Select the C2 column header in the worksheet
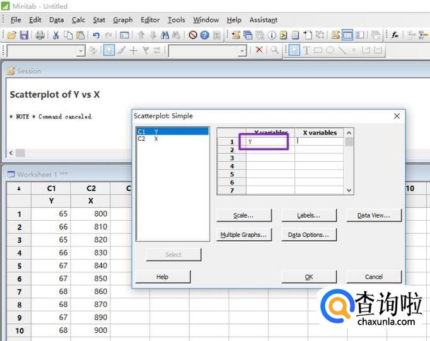 point(91,188)
